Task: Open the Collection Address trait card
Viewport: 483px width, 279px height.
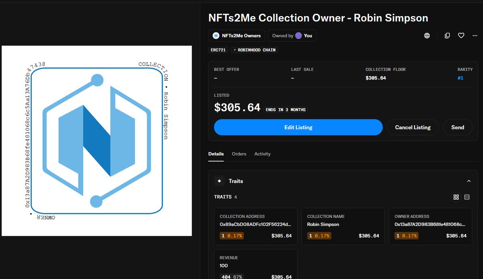Action: coord(256,226)
